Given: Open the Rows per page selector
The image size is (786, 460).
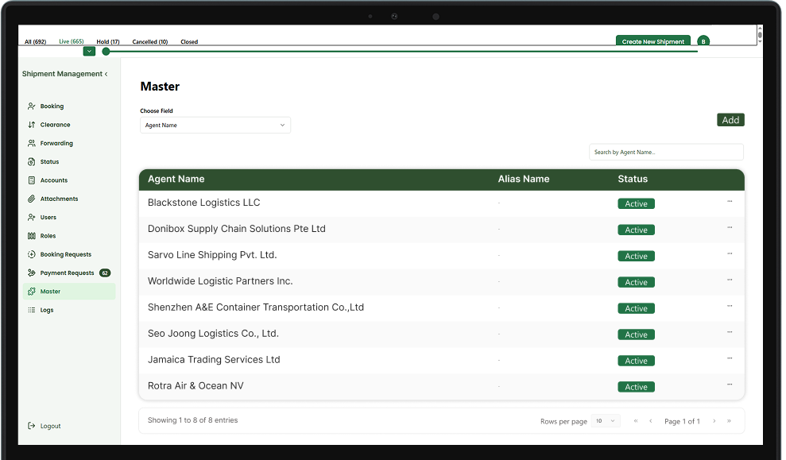Looking at the screenshot, I should tap(605, 421).
